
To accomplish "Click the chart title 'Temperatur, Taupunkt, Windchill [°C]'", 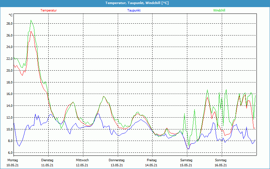I will click(x=137, y=3).
